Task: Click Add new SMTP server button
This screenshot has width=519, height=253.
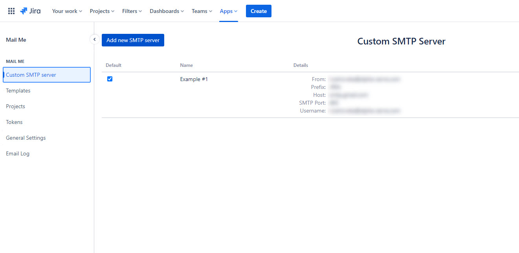Action: tap(133, 40)
